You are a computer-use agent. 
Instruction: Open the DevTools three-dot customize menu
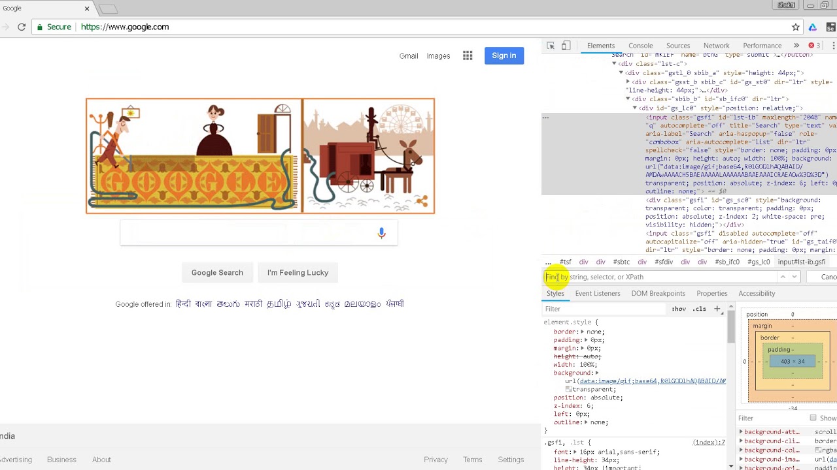pos(834,46)
